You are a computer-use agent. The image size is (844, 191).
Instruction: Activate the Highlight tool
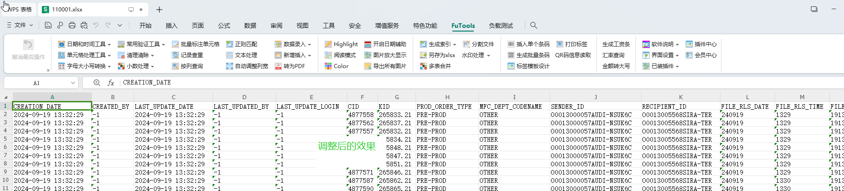(341, 44)
